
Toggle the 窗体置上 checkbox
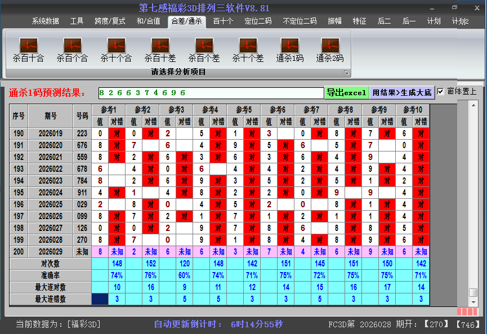pos(441,91)
